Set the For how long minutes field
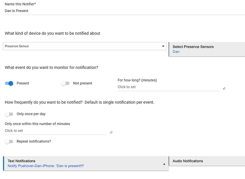Image resolution: width=245 pixels, height=179 pixels. coord(168,87)
